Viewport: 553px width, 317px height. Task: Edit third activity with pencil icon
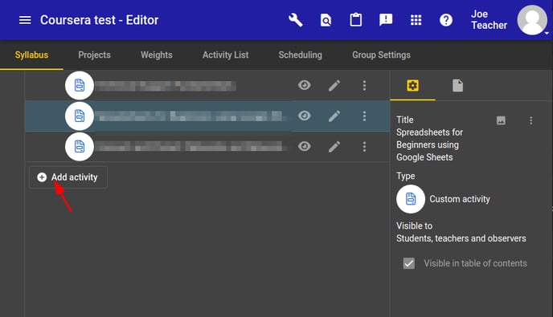[x=334, y=147]
